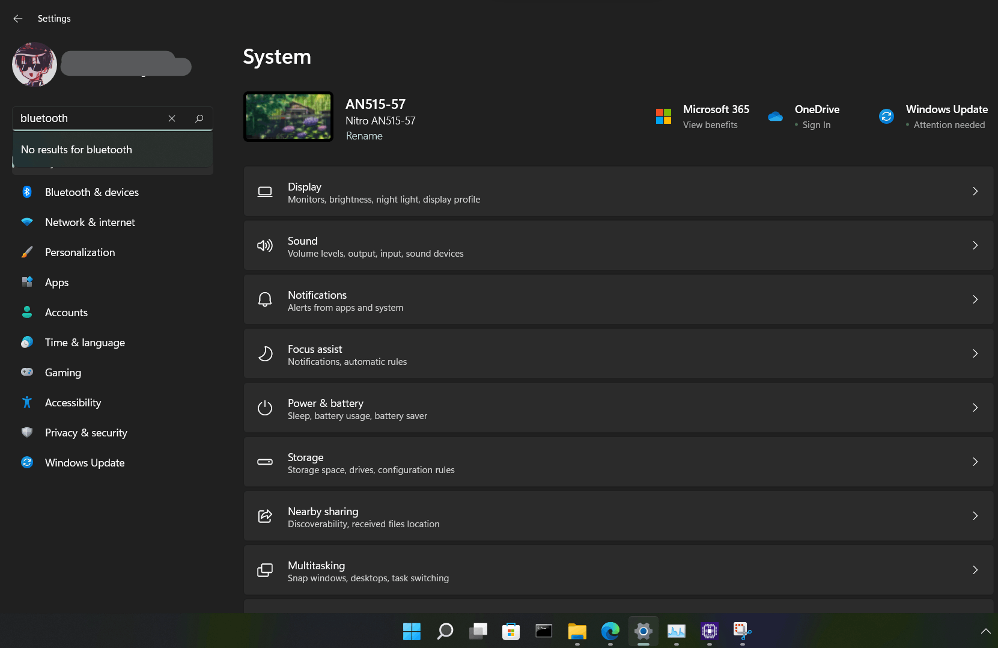
Task: Expand the Storage settings chevron
Action: pyautogui.click(x=975, y=462)
